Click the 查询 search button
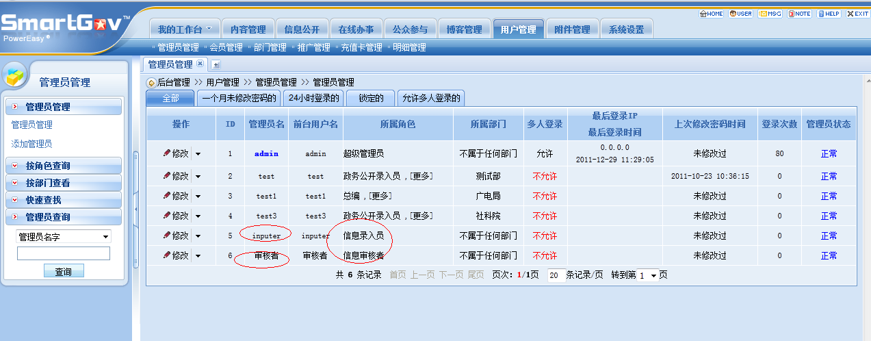 [x=63, y=272]
